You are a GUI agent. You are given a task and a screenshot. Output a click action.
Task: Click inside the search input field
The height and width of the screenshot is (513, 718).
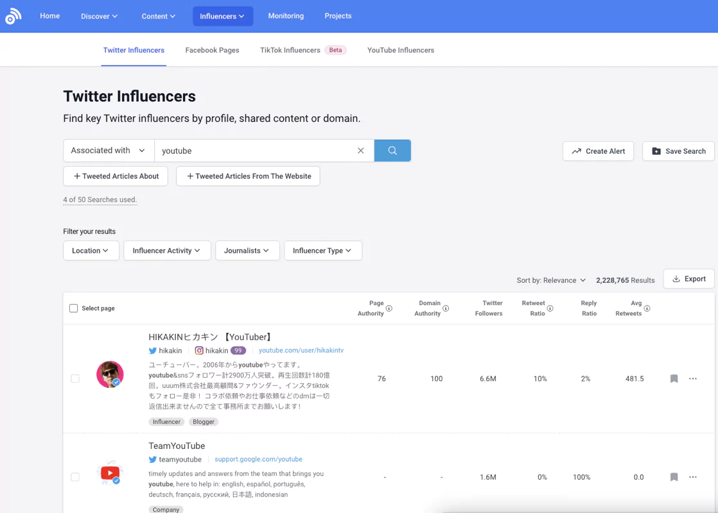[257, 150]
